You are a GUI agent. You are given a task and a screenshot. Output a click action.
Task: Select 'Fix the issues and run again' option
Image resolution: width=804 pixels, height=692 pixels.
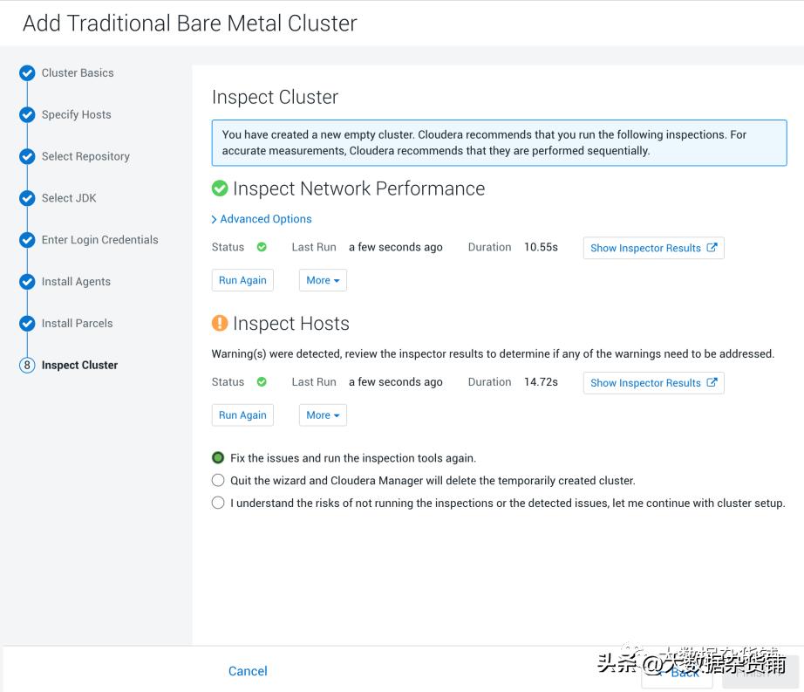pos(218,458)
